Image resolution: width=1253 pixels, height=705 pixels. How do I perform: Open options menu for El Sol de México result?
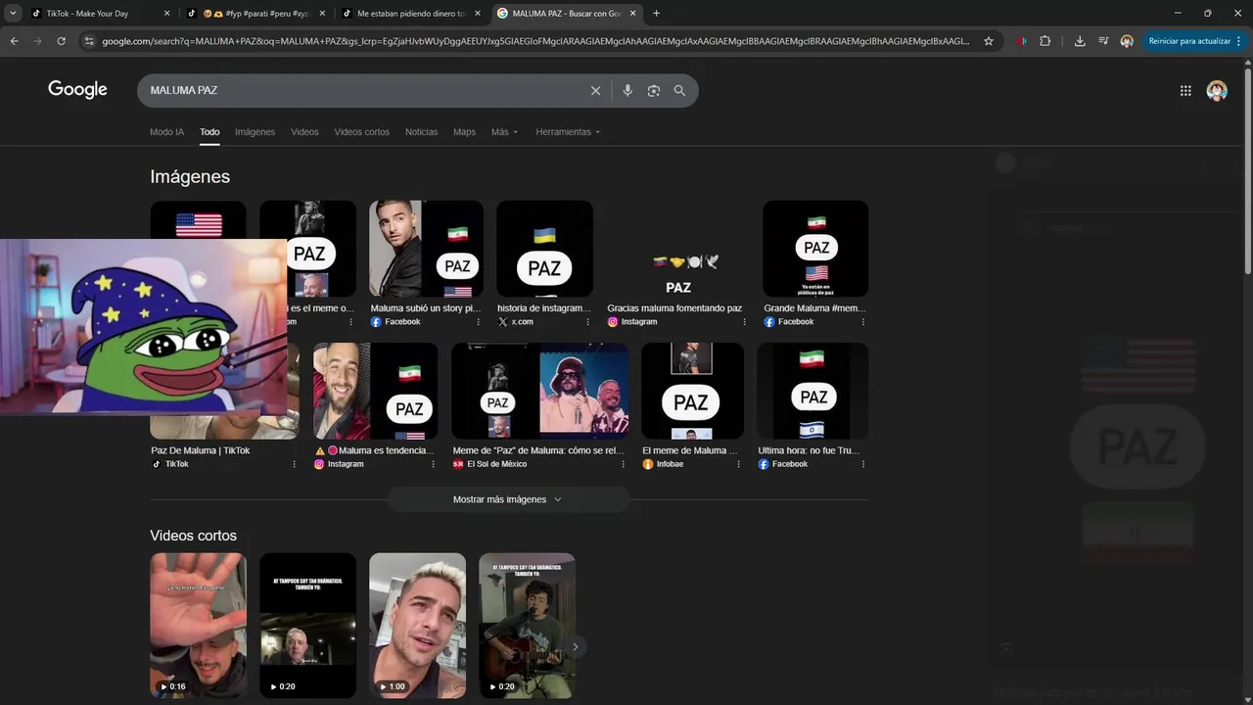623,464
